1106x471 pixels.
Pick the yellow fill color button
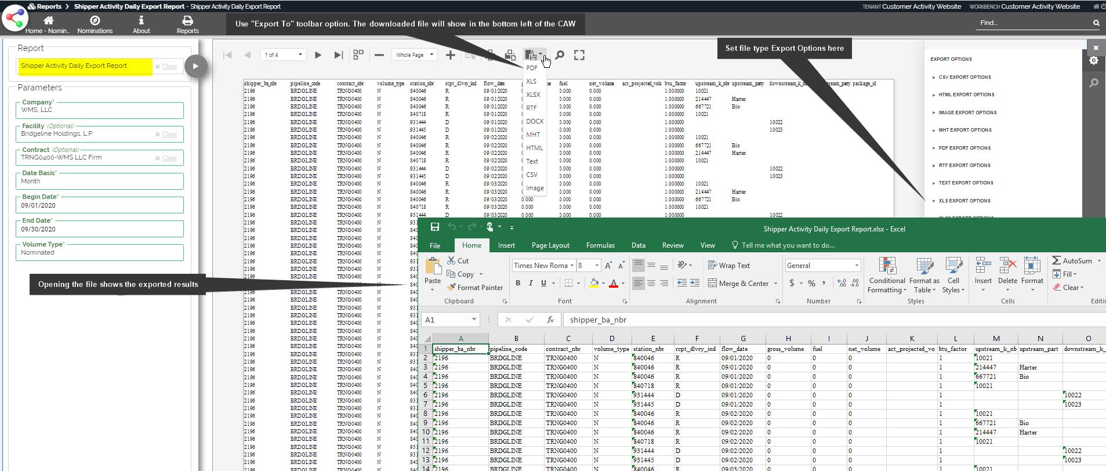coord(594,283)
